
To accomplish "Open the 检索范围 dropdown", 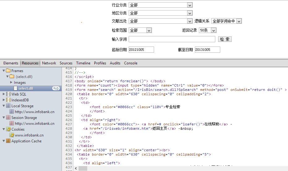I will pos(140,31).
